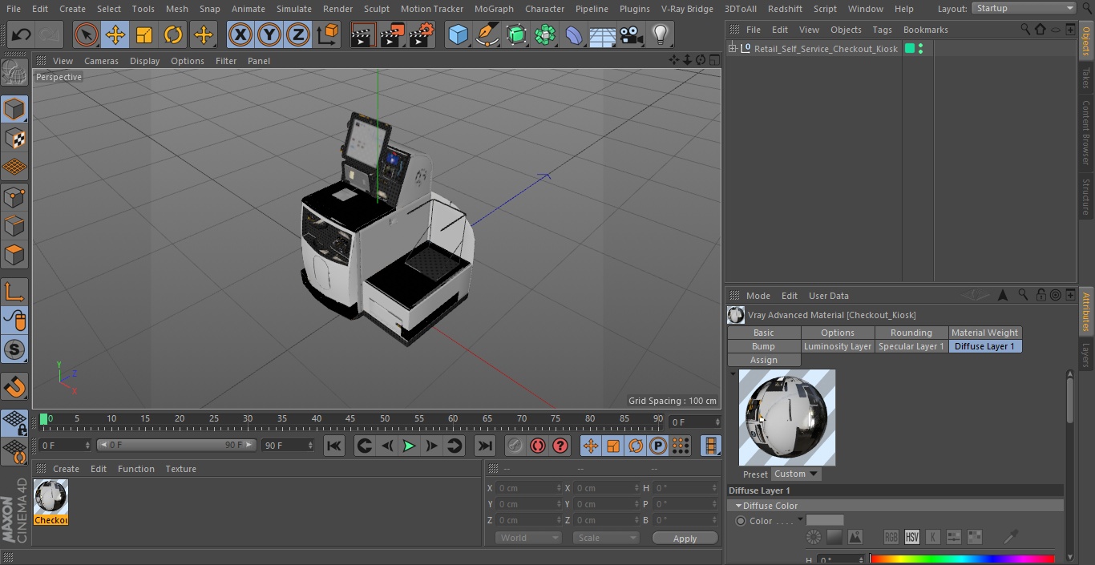Viewport: 1095px width, 565px height.
Task: Click the diffuse Color swatch
Action: 825,520
